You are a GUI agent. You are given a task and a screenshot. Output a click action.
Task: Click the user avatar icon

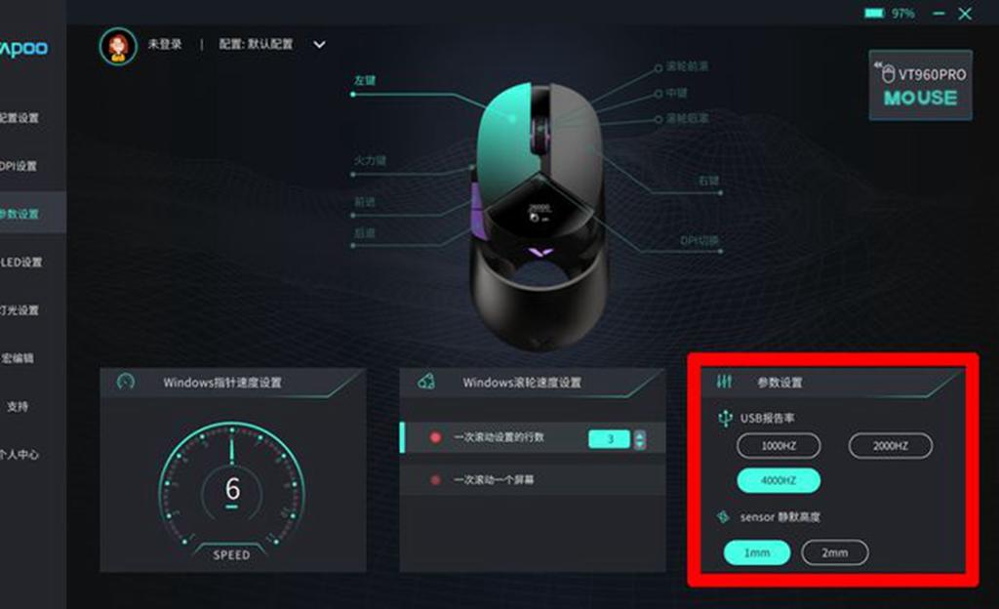[118, 47]
